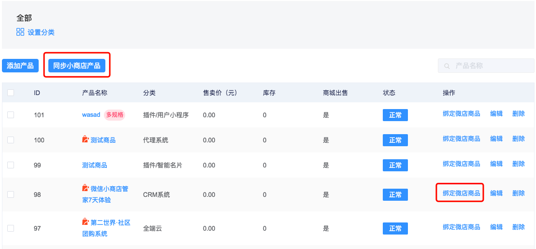
Task: Toggle the select-all checkbox in the table header
Action: 11,93
